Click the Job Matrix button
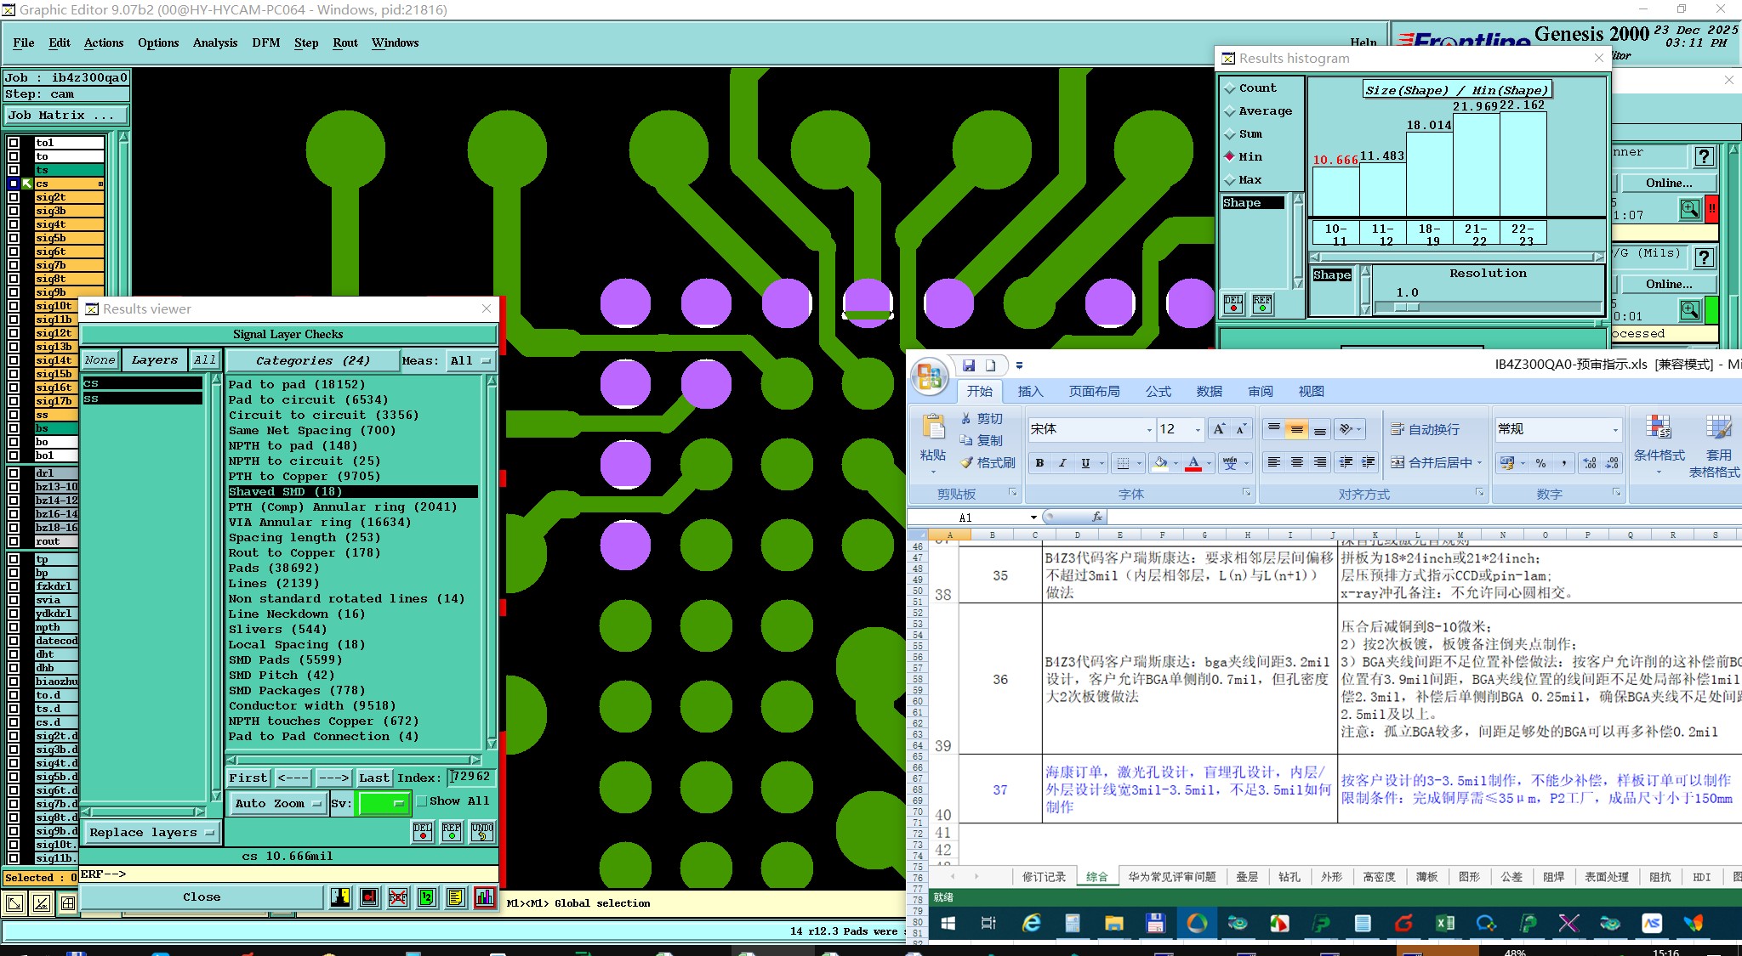This screenshot has height=956, width=1742. point(65,116)
